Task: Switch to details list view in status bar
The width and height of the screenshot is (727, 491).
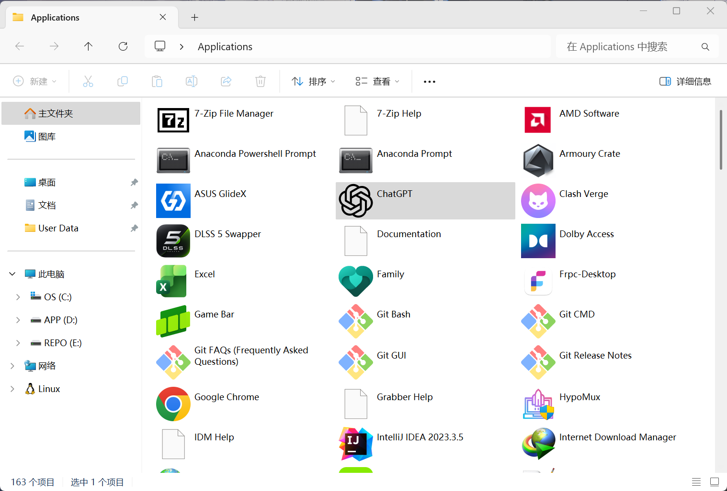Action: (696, 482)
